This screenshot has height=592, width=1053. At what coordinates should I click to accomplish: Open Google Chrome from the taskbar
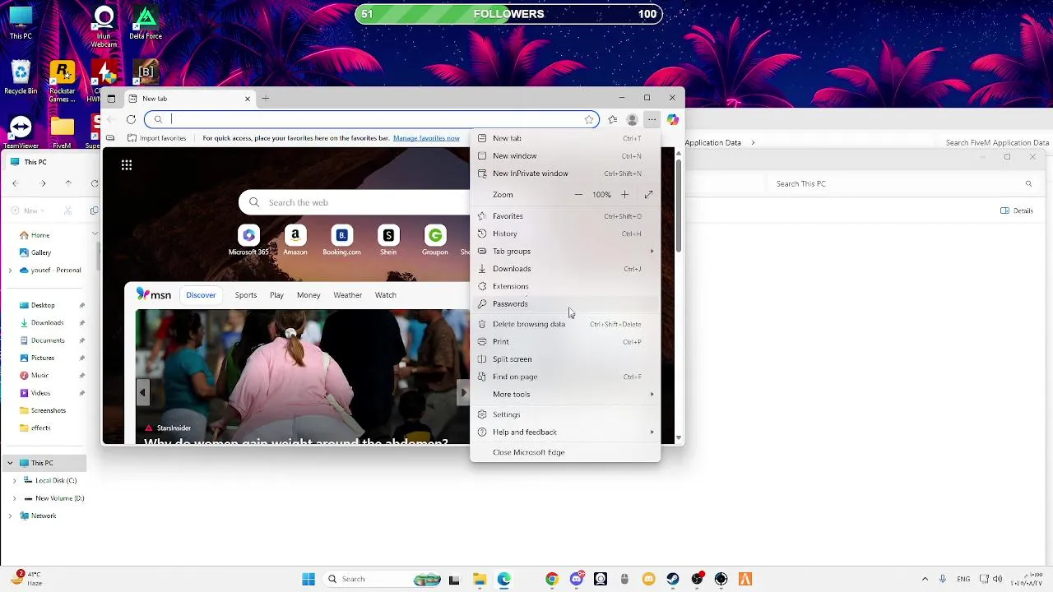coord(552,579)
